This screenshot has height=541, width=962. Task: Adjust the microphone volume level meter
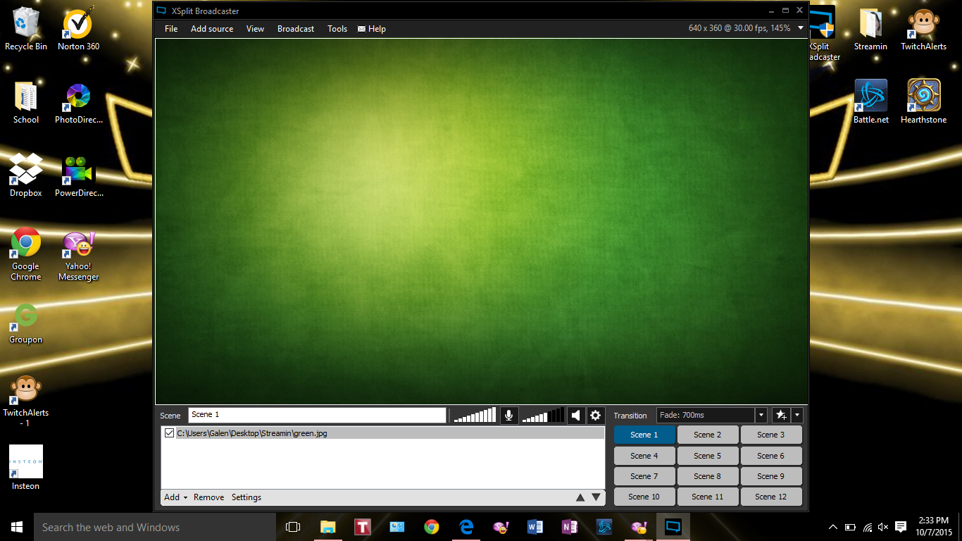[473, 415]
